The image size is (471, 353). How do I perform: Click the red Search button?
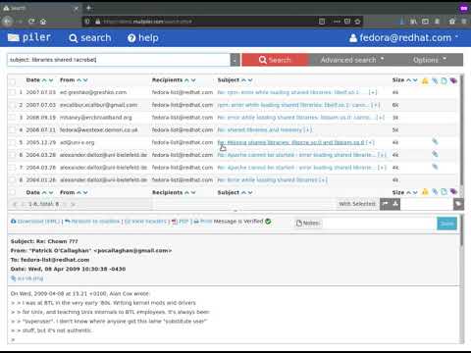pyautogui.click(x=275, y=60)
